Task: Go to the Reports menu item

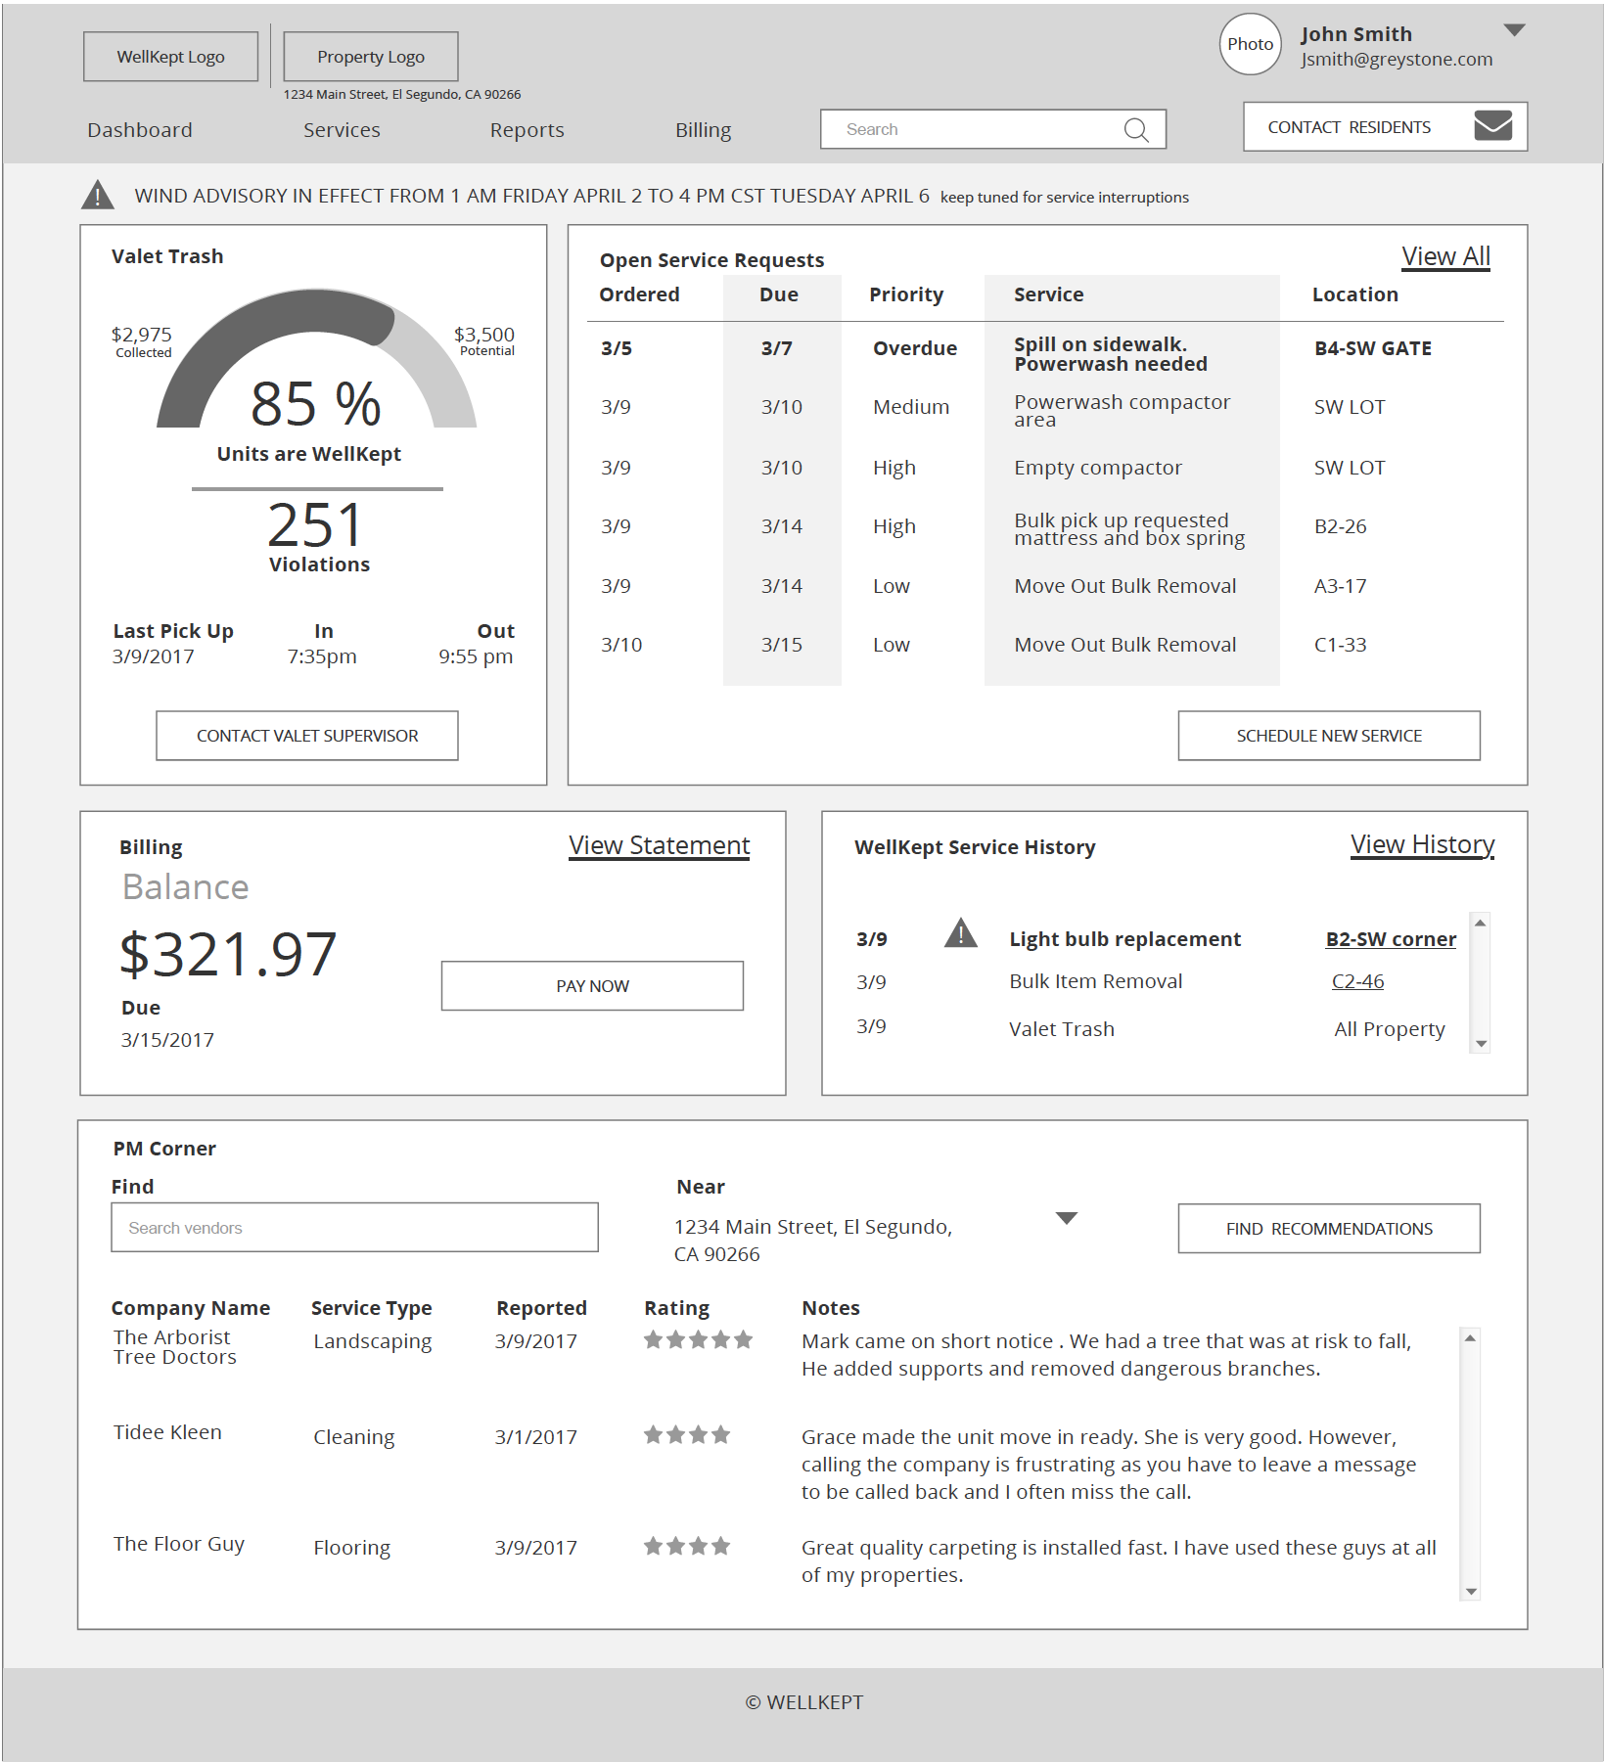Action: click(x=527, y=130)
